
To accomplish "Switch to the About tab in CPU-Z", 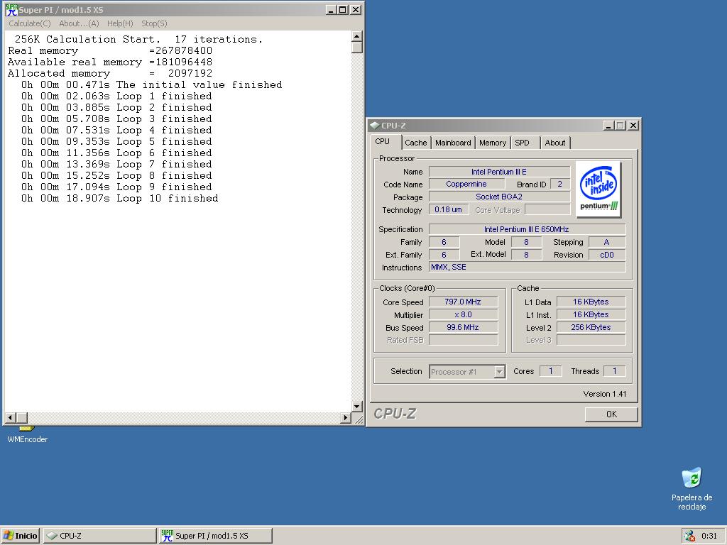I will coord(555,143).
